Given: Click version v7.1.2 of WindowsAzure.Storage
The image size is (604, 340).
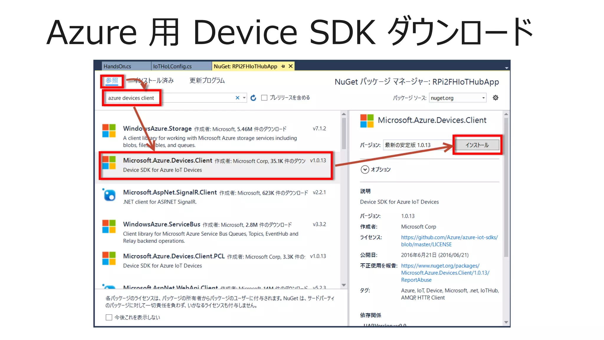Looking at the screenshot, I should pyautogui.click(x=319, y=129).
